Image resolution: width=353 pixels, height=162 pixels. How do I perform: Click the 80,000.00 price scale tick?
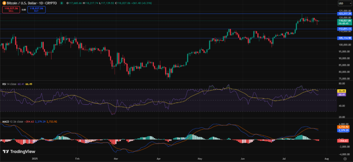pos(345,72)
